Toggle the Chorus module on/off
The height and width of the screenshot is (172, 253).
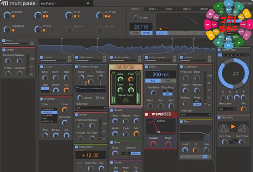(42, 67)
